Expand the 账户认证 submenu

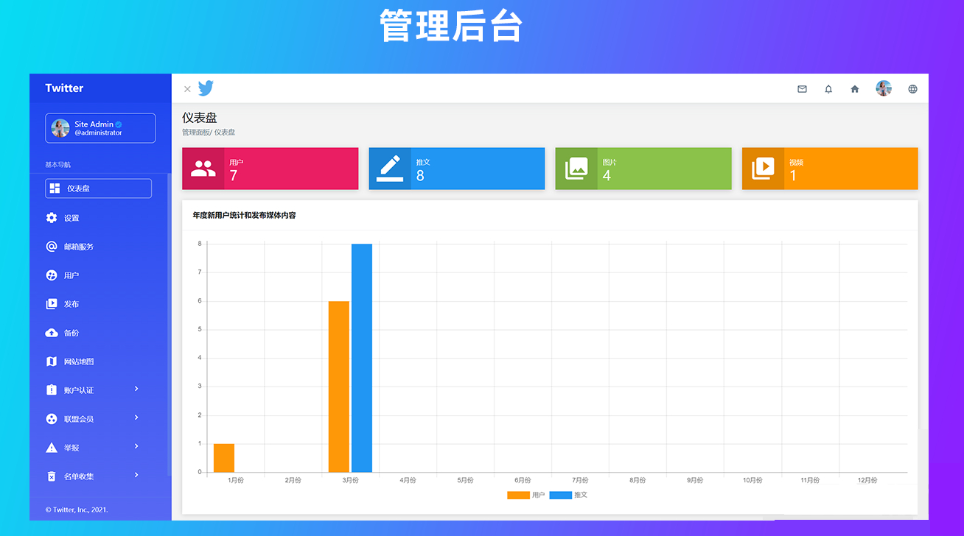[x=136, y=389]
